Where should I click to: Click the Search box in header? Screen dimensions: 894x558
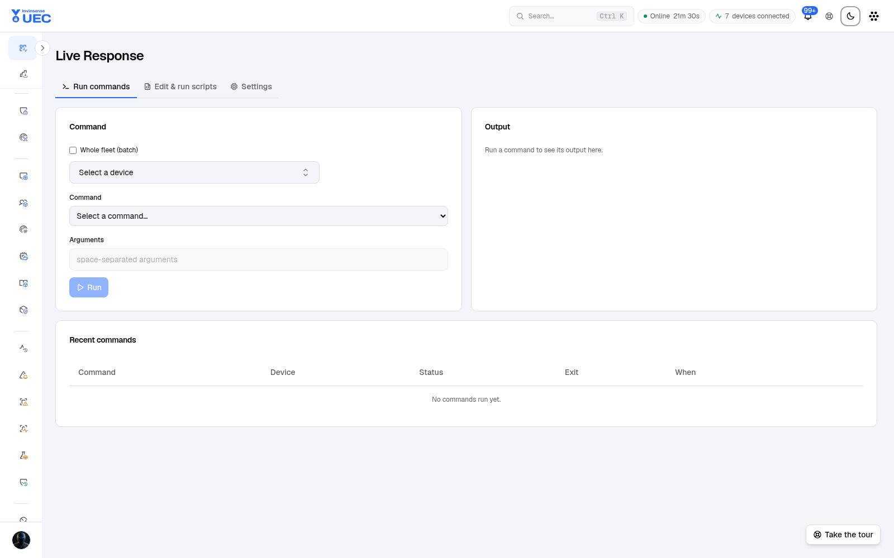click(x=572, y=16)
